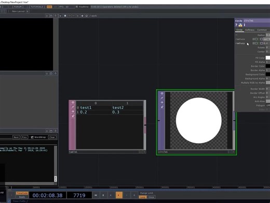The image size is (270, 203).
Task: Open the FORUM link
Action: pos(18,7)
